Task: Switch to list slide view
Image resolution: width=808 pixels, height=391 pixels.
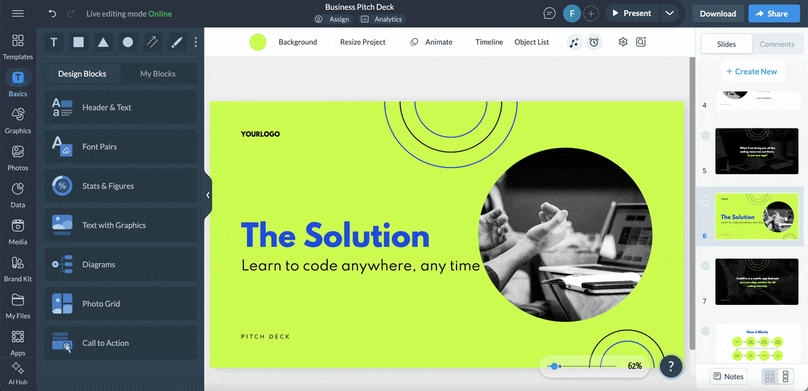Action: point(785,376)
